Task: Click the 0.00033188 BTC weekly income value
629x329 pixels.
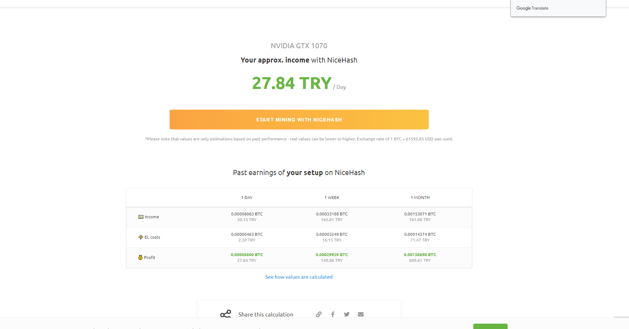Action: (x=332, y=214)
